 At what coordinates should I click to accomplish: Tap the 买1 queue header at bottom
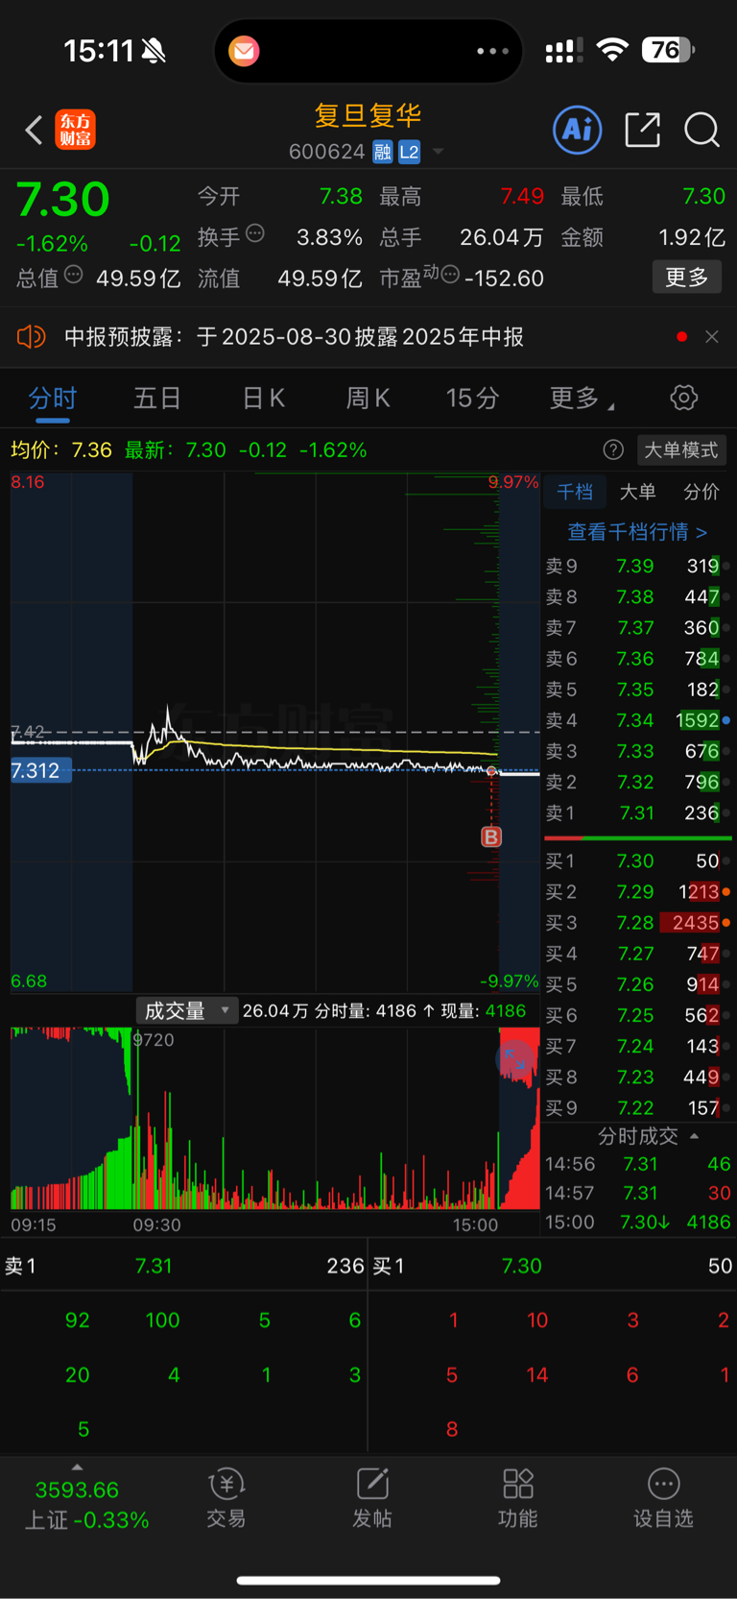pyautogui.click(x=552, y=1266)
